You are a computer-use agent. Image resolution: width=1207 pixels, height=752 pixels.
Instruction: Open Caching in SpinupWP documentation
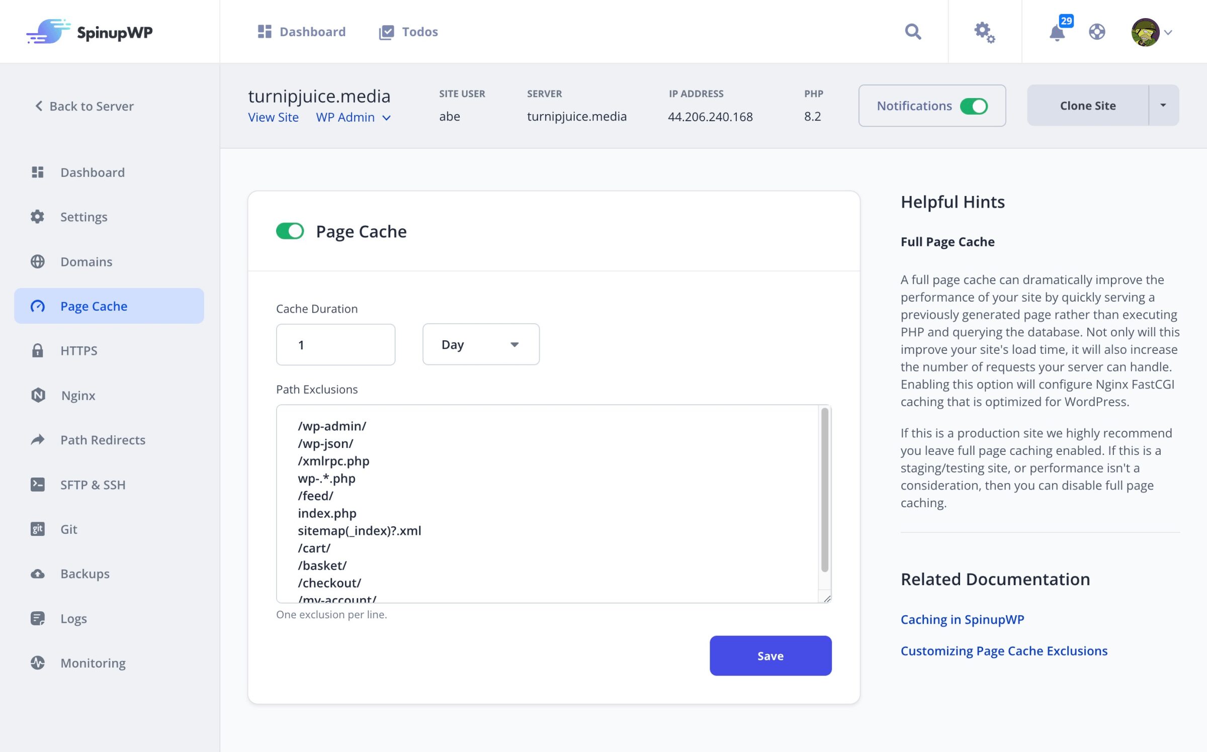(962, 619)
